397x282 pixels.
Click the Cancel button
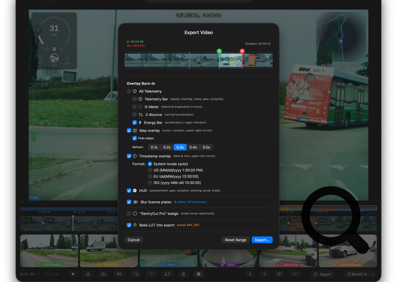[134, 240]
